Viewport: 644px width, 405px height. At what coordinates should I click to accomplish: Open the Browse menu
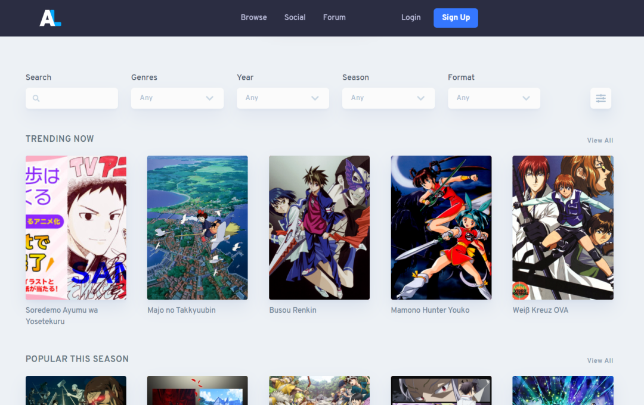pos(254,18)
